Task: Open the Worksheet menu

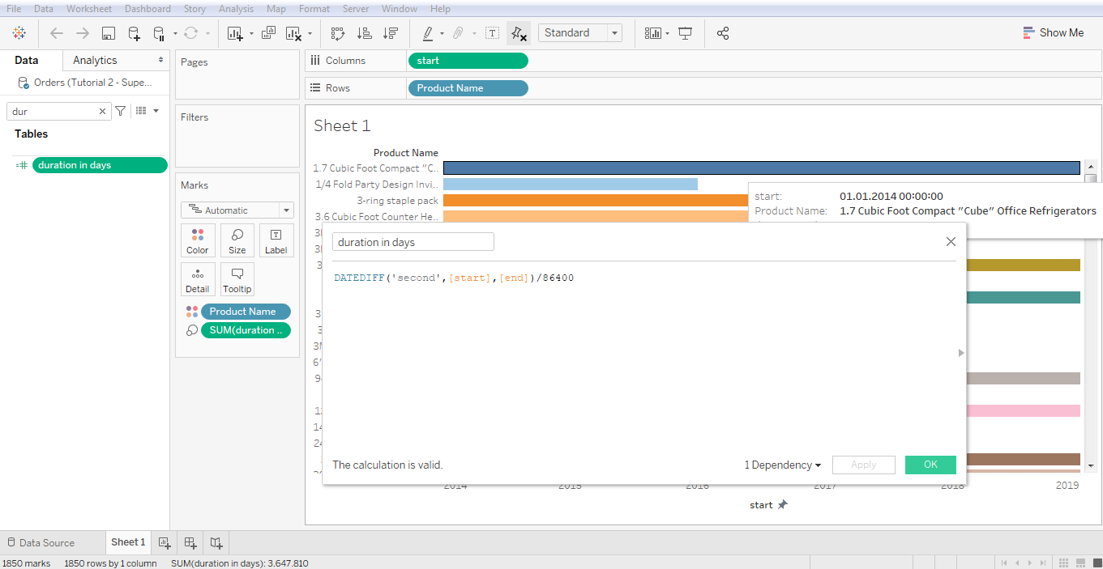Action: 89,9
